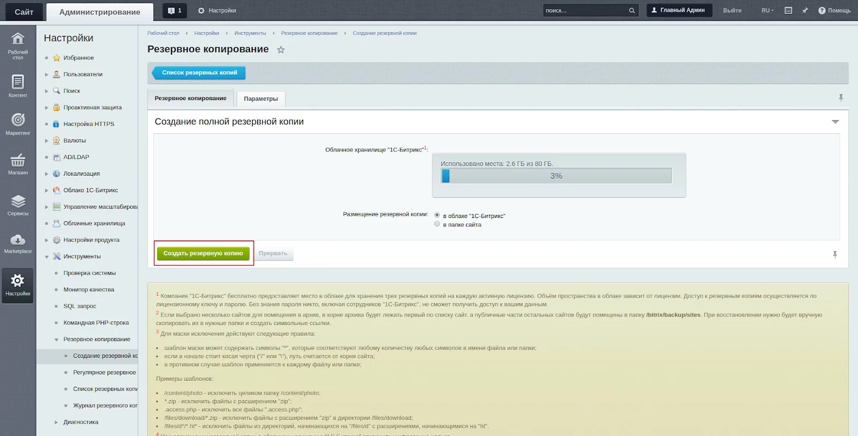Open Журнал резервного копирования in tree

point(105,406)
